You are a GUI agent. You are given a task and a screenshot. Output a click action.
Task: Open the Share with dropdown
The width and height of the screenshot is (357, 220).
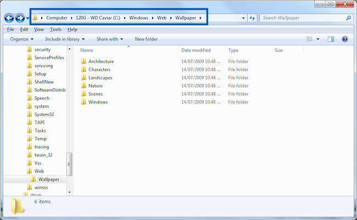(109, 39)
